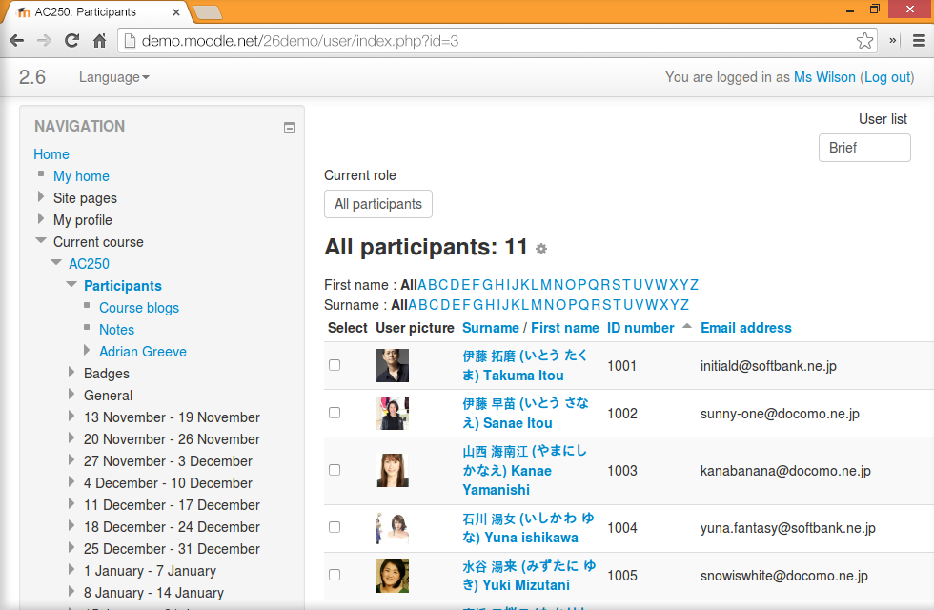Check the box for Yuki Mizutani
Screen dimensions: 934x610
click(335, 575)
